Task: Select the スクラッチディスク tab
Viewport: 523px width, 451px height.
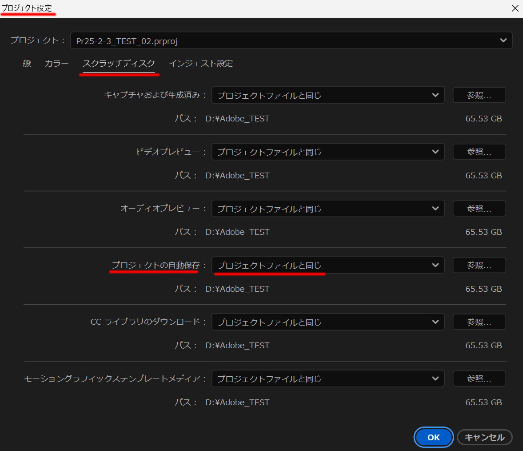Action: [119, 63]
